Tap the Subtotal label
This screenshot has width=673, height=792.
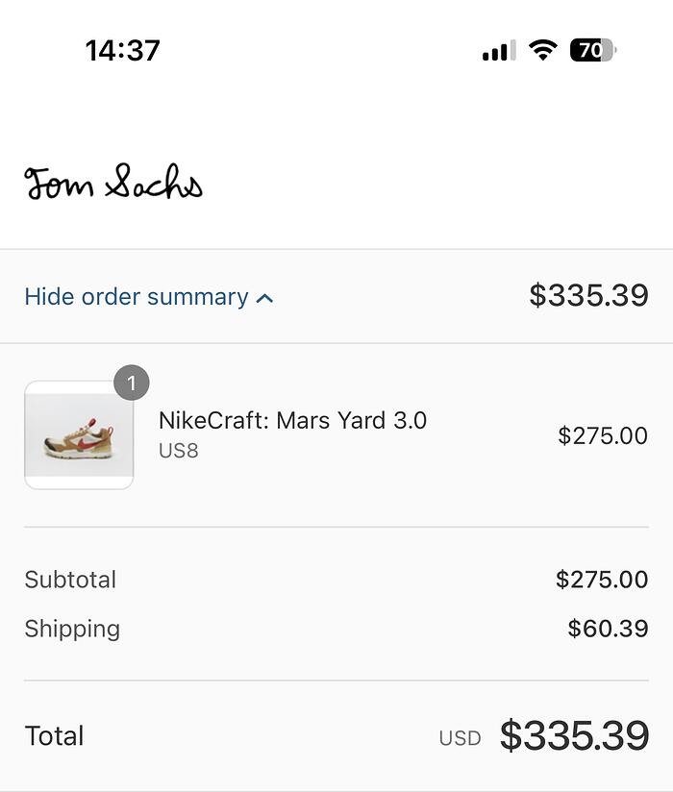coord(70,580)
